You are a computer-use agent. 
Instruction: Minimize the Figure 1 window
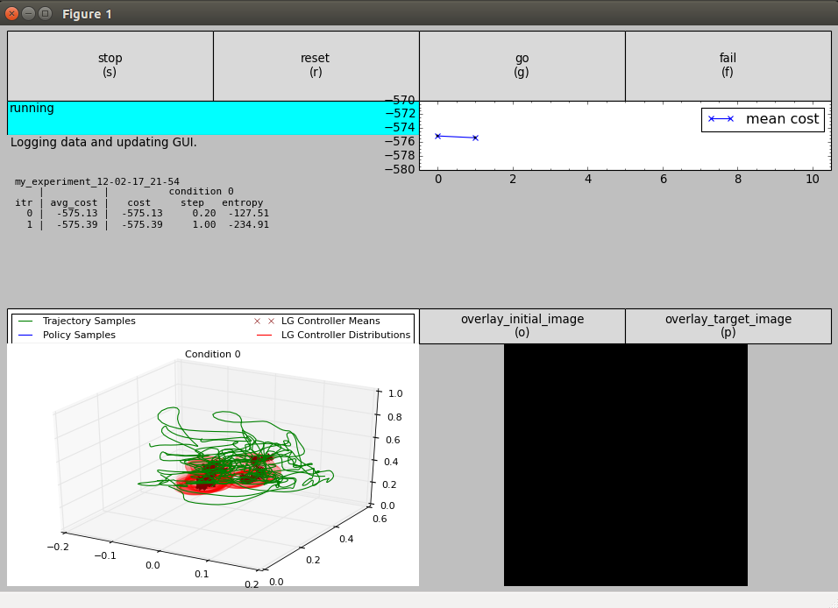(29, 13)
